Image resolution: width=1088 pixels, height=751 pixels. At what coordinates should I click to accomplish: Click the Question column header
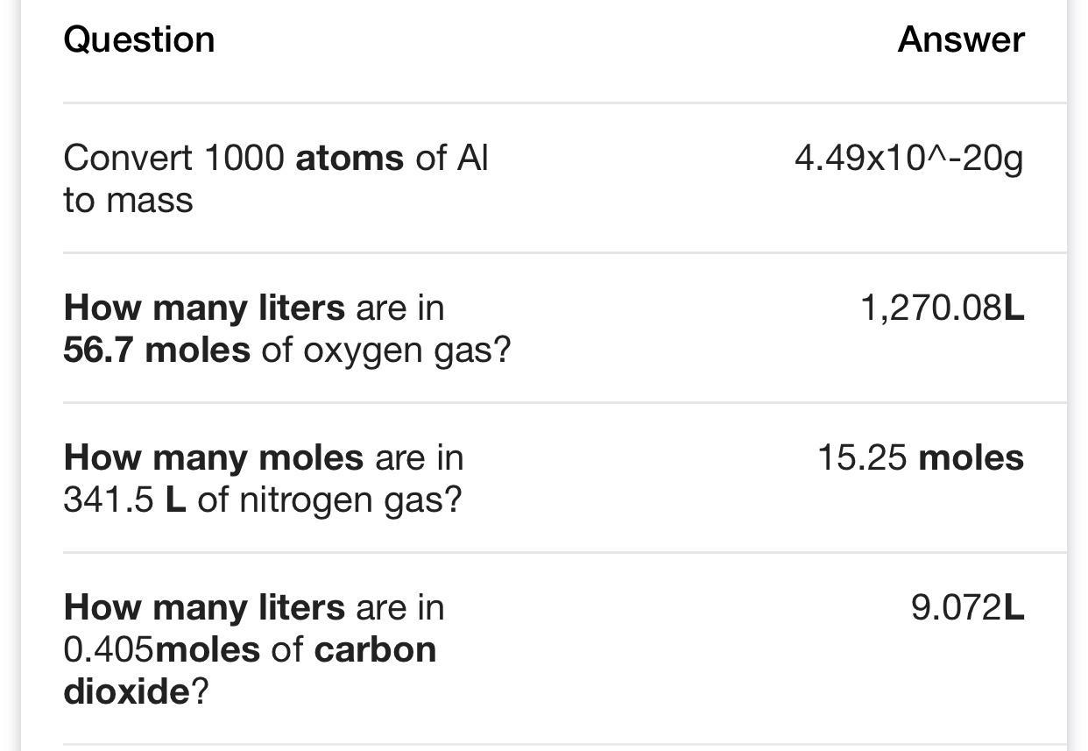point(139,39)
